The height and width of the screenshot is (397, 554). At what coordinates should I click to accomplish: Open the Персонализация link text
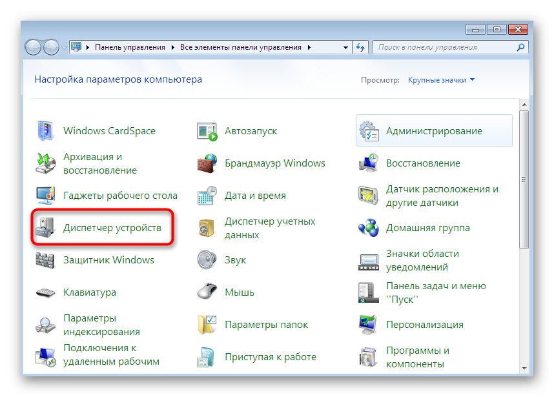[425, 325]
